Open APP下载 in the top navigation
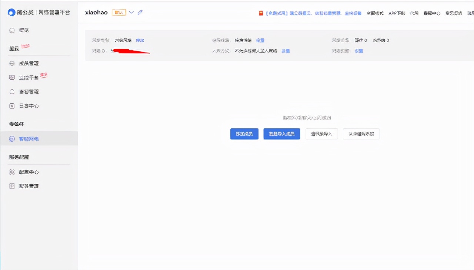 (397, 13)
